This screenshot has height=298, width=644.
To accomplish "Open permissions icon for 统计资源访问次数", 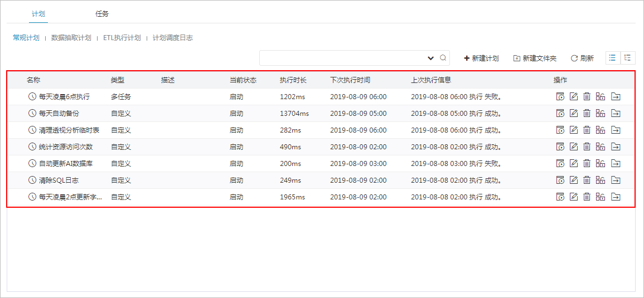I will click(x=601, y=146).
